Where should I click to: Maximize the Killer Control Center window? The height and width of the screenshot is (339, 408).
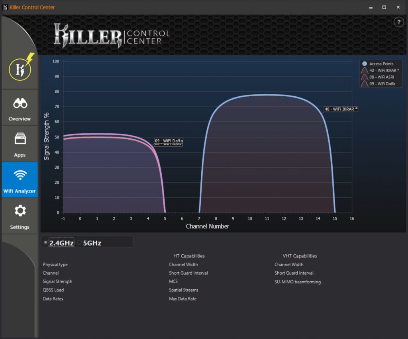(384, 7)
